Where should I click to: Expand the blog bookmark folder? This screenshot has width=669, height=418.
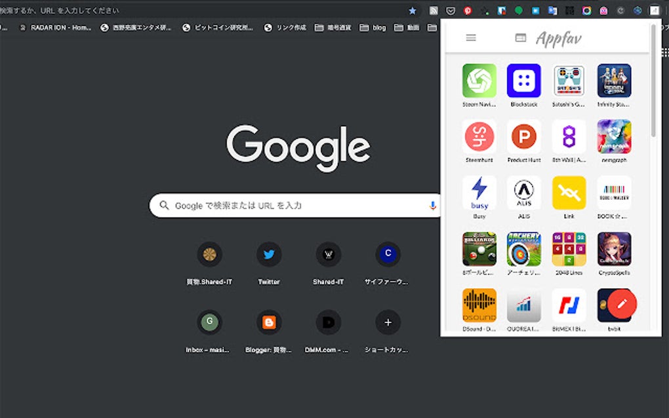(x=373, y=28)
